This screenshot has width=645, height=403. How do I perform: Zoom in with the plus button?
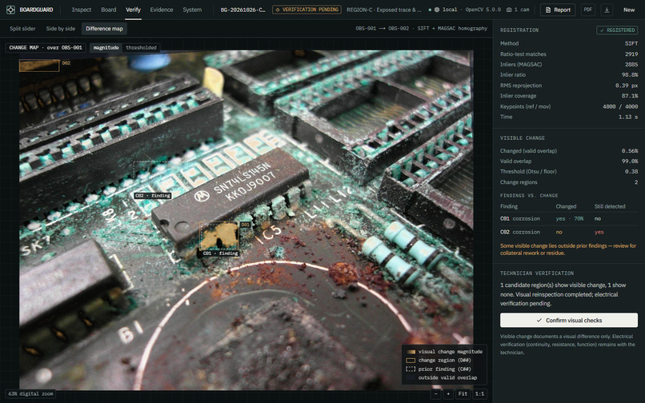pos(448,393)
